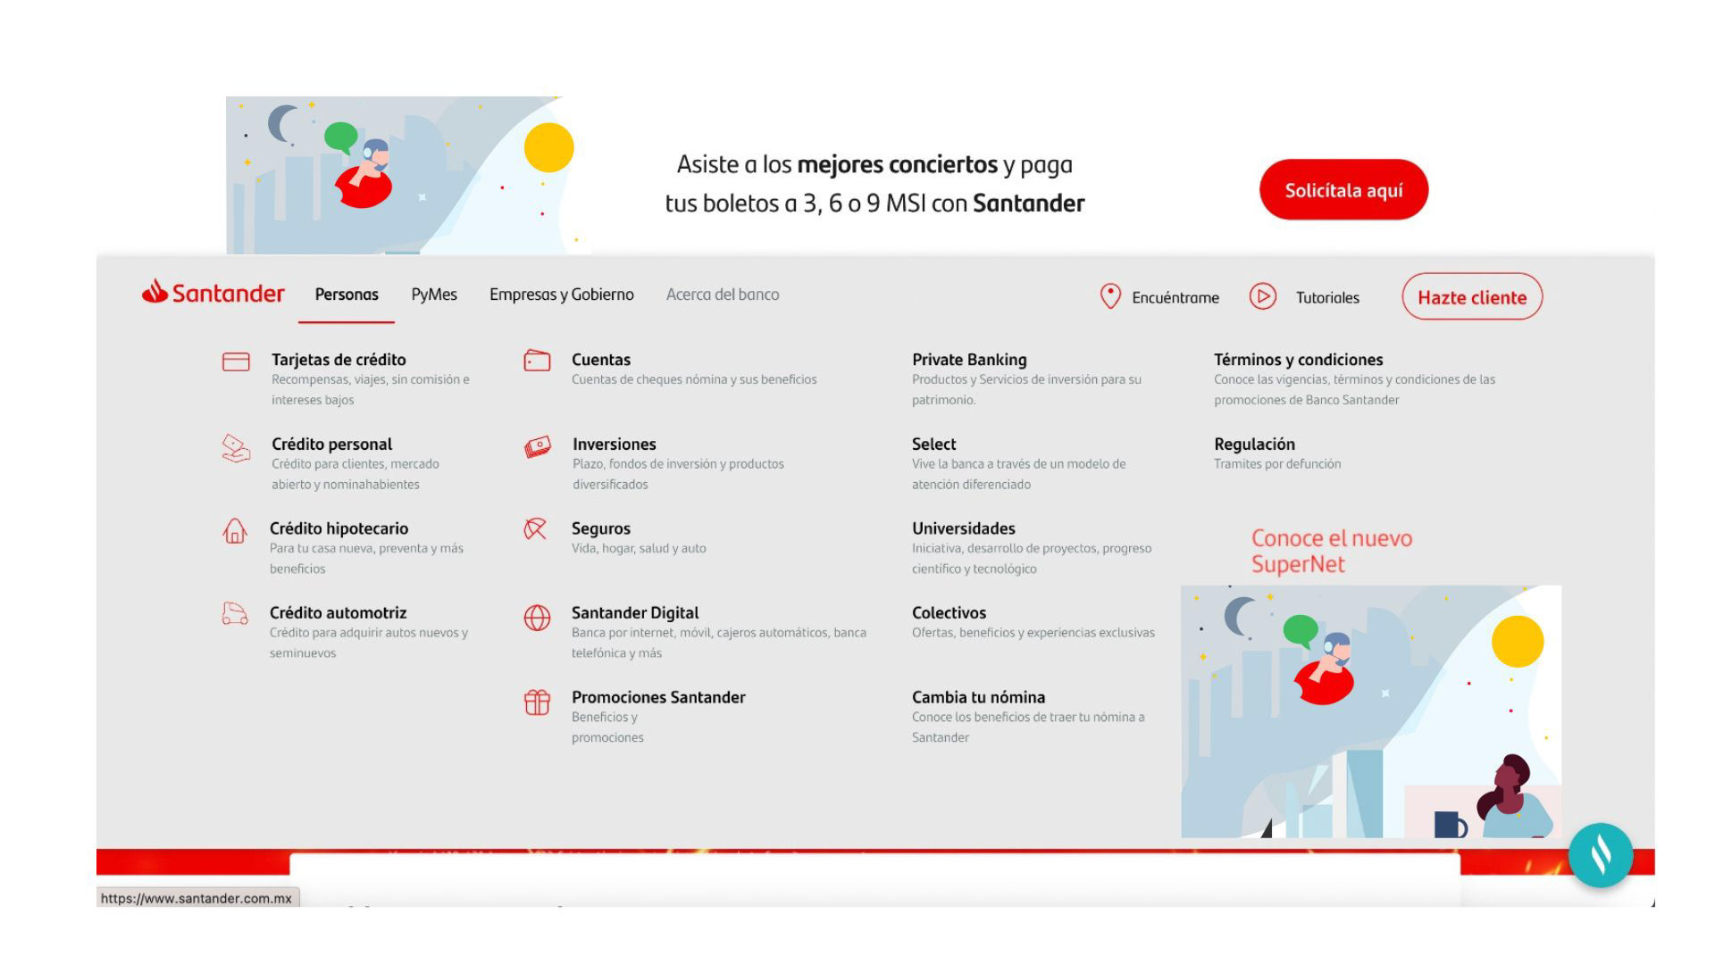Select Crédito hipotecario in the menu

(339, 528)
